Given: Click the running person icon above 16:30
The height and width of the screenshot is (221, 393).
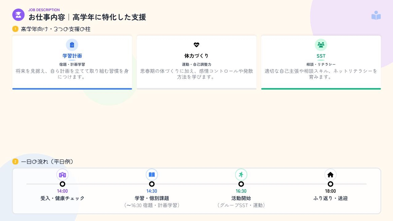Looking at the screenshot, I should pos(241,175).
